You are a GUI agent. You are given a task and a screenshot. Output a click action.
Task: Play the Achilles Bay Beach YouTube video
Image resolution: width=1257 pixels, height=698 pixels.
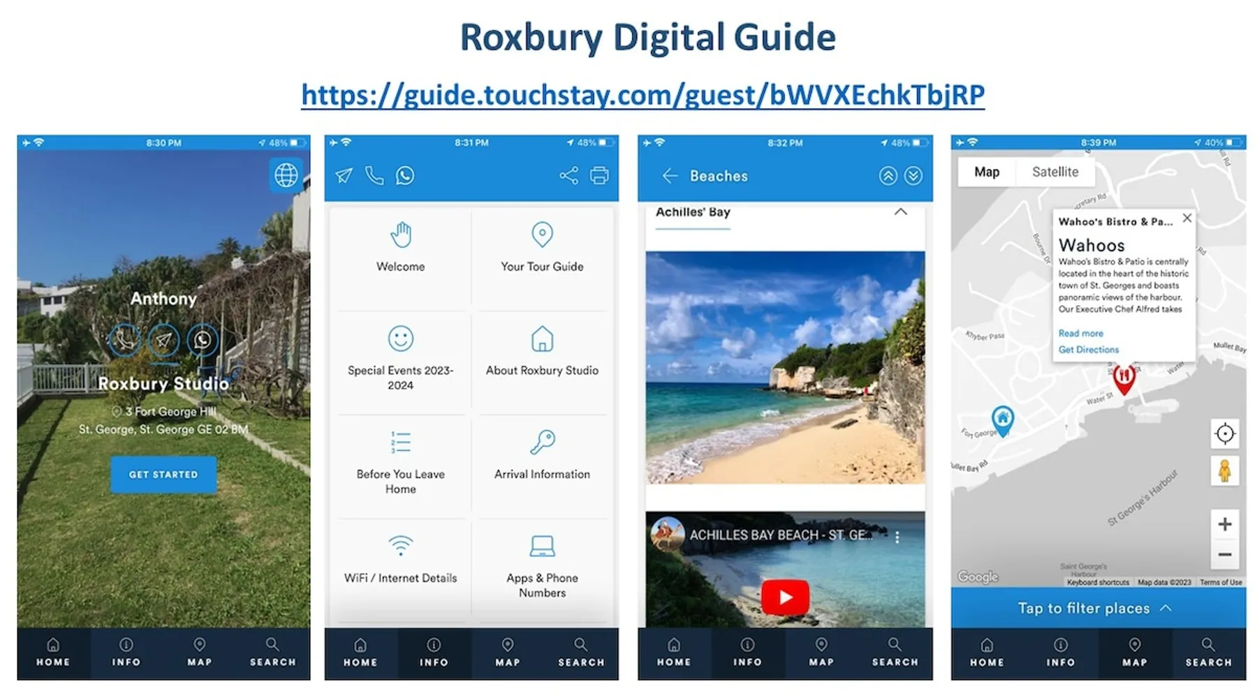tap(785, 597)
